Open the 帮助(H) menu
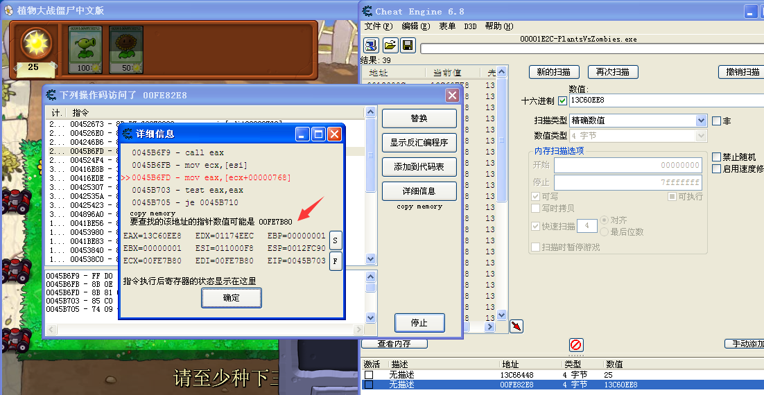Image resolution: width=764 pixels, height=395 pixels. [499, 26]
